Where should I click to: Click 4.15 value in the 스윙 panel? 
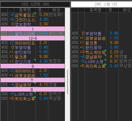pos(114,57)
